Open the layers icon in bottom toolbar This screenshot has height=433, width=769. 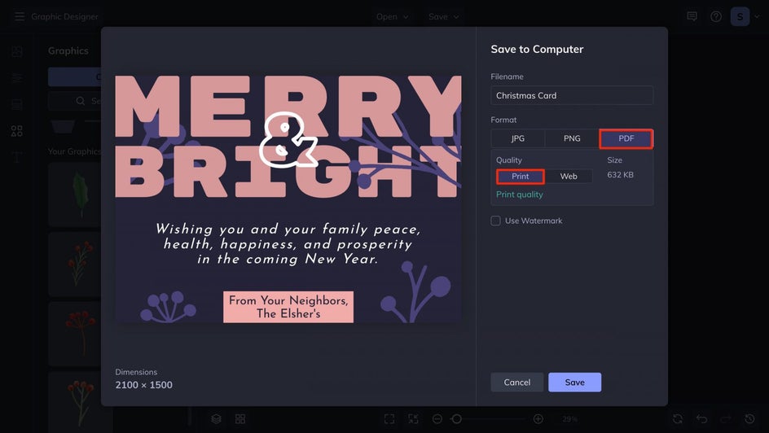[x=217, y=419]
